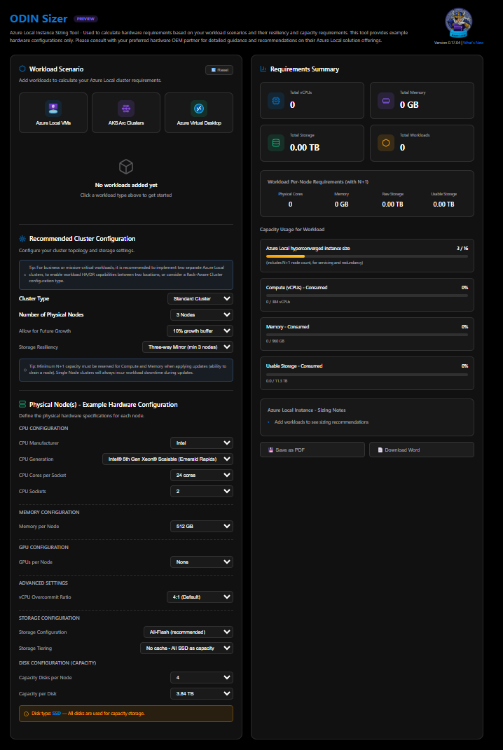This screenshot has width=503, height=750.
Task: Expand the Memory per Node dropdown
Action: pos(202,527)
